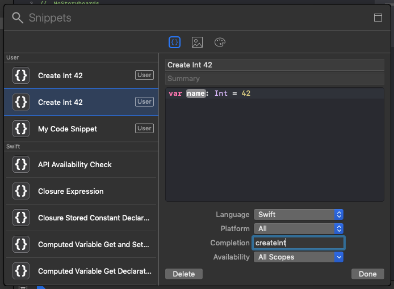The width and height of the screenshot is (394, 289).
Task: Click the Delete button
Action: pyautogui.click(x=184, y=274)
